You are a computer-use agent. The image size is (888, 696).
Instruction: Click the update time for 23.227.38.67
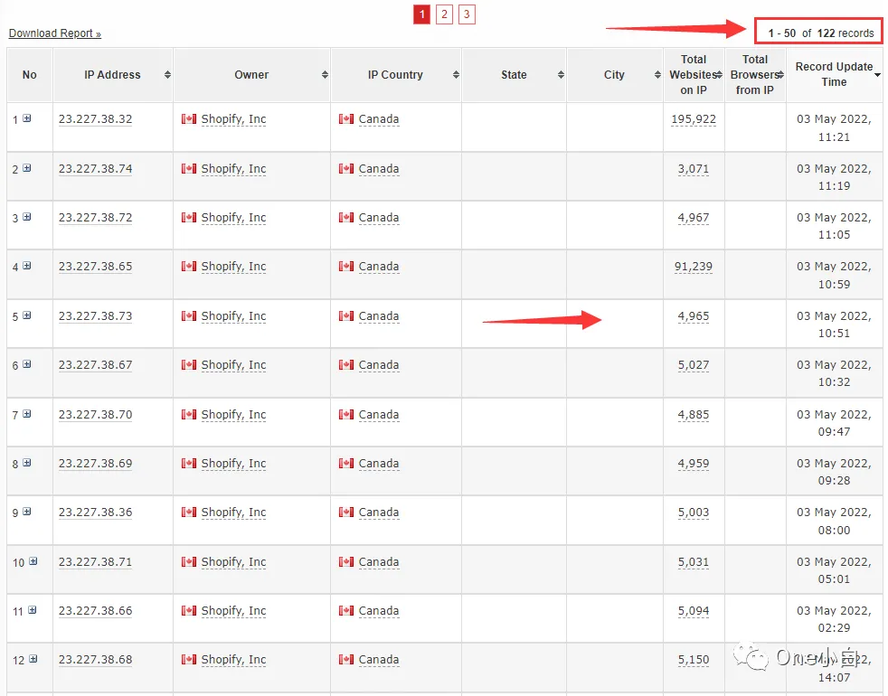coord(834,373)
